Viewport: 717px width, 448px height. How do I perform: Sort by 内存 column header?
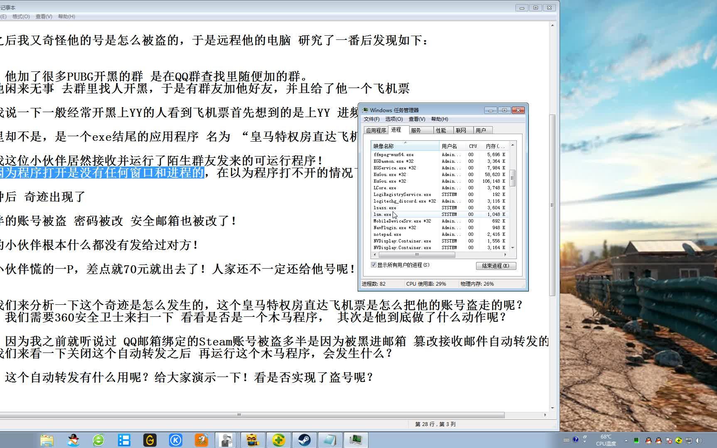(495, 146)
